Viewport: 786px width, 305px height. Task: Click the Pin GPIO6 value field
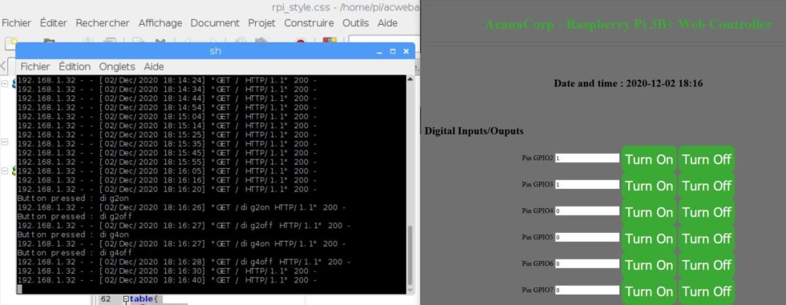pos(587,263)
